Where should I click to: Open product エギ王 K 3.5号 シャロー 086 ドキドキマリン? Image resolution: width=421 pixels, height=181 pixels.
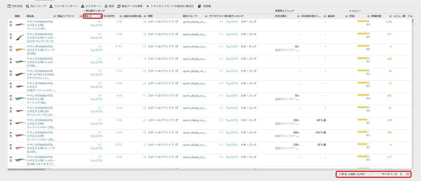click(x=41, y=161)
